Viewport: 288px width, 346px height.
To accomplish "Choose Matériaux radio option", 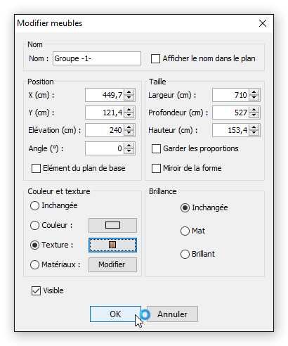I will tap(34, 264).
